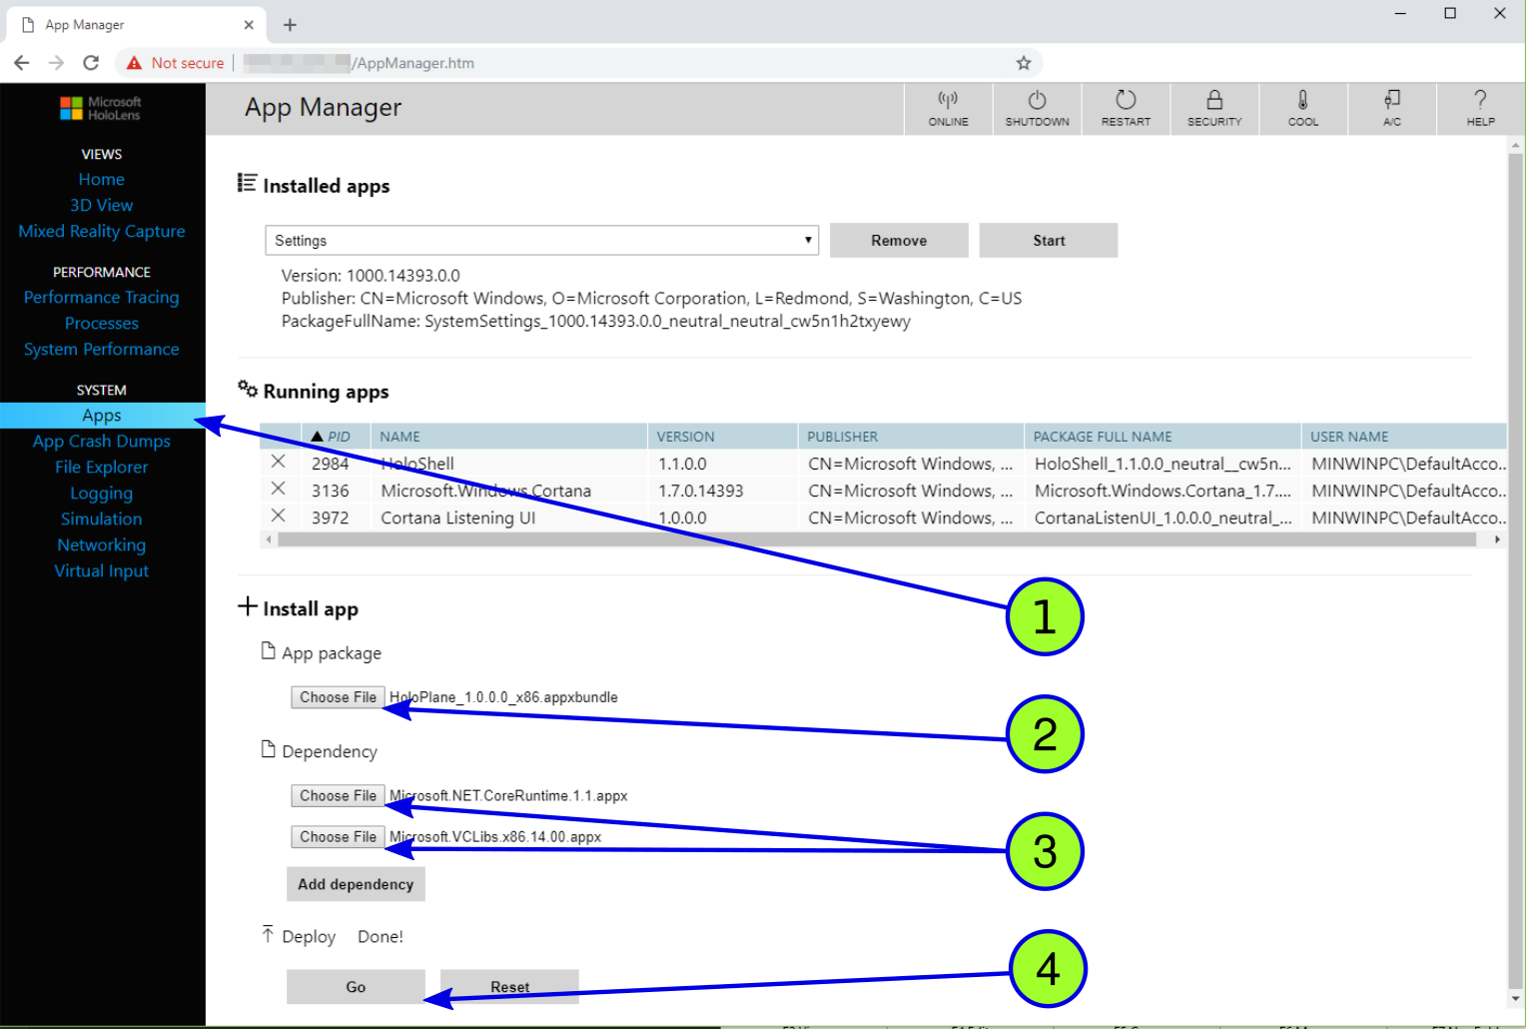Click the CortanaListenUI_1.0.0.0_neutral package cell

1162,517
